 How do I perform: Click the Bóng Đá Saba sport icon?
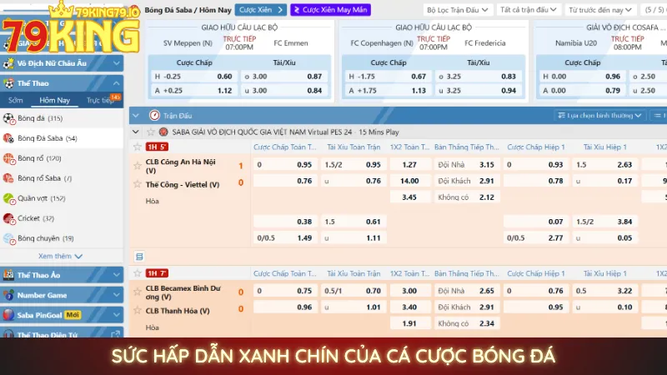click(9, 138)
